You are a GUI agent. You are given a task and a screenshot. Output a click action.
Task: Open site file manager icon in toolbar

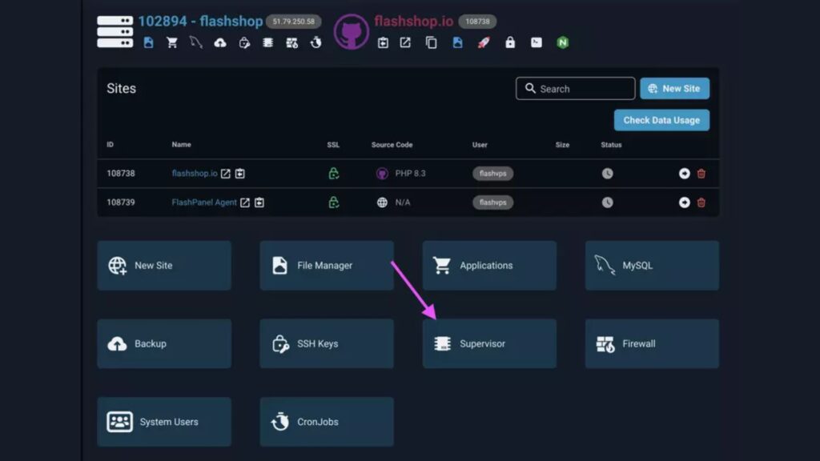[x=457, y=42]
